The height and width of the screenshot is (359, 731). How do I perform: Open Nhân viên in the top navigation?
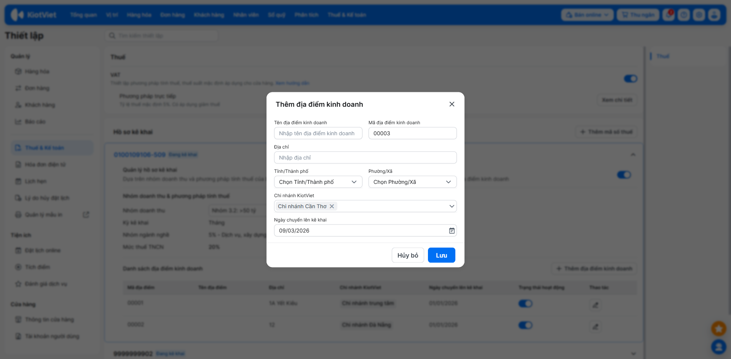pos(246,15)
